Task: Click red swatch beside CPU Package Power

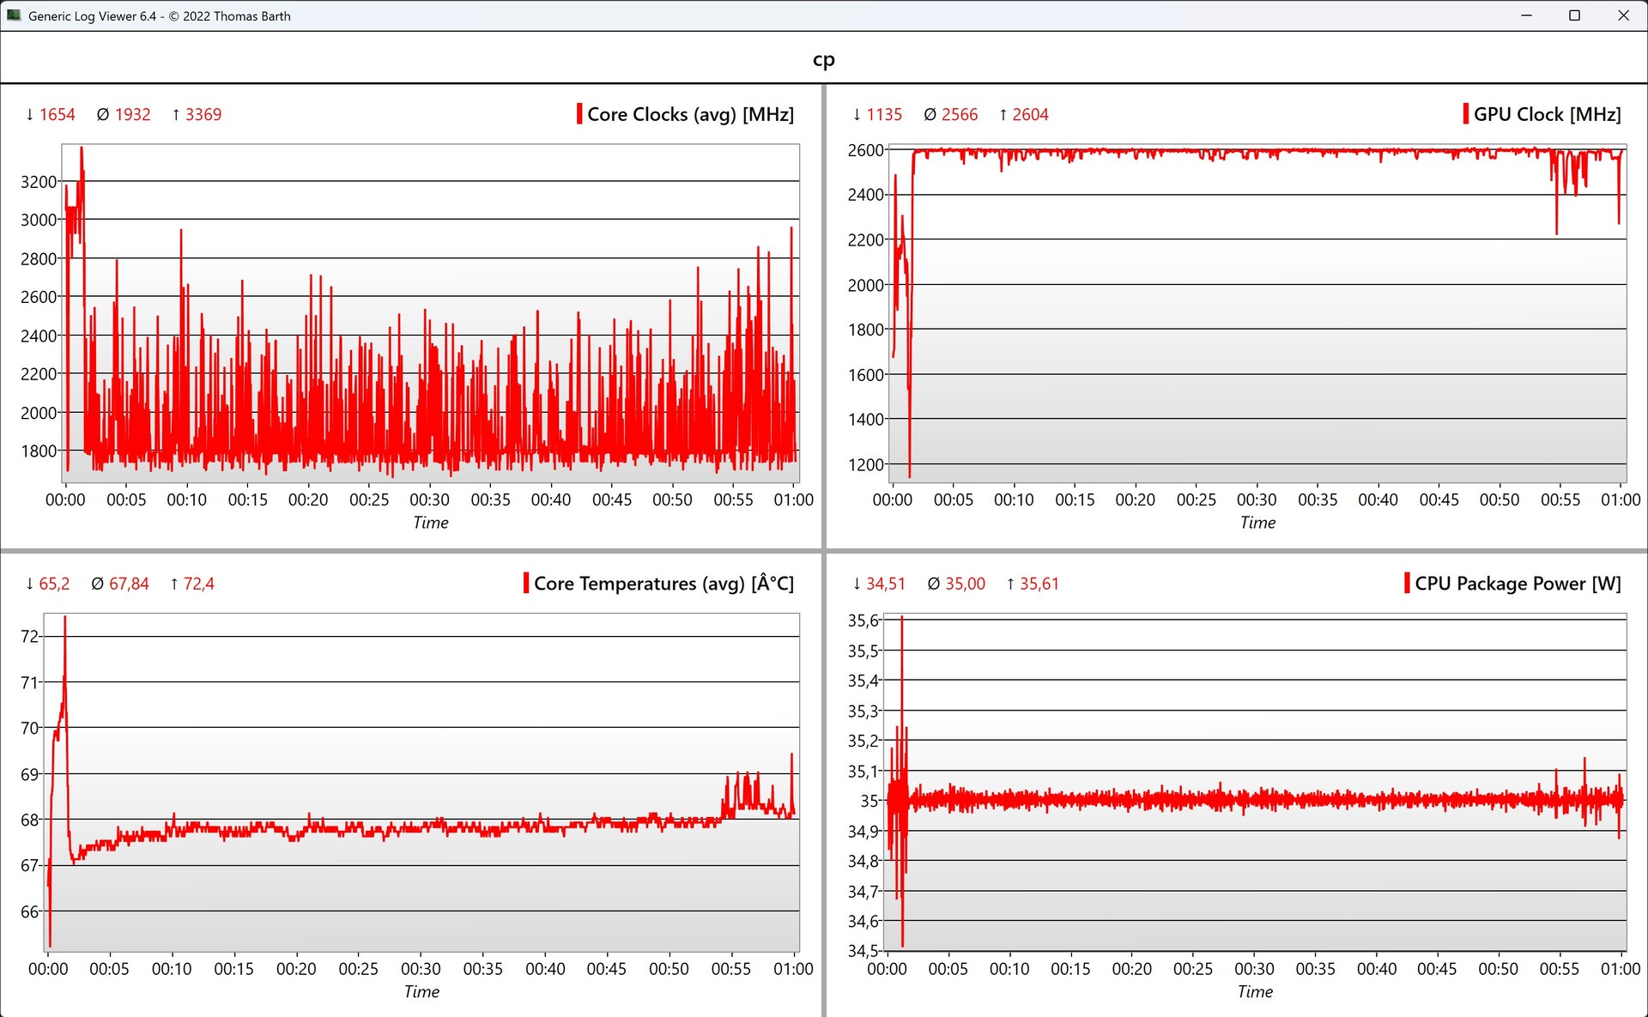Action: click(1407, 584)
